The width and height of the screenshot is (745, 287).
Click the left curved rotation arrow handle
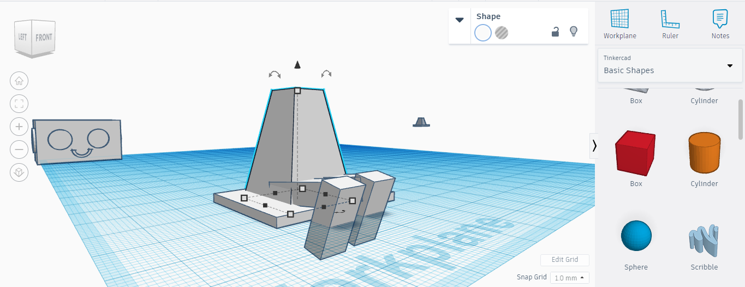click(x=275, y=74)
